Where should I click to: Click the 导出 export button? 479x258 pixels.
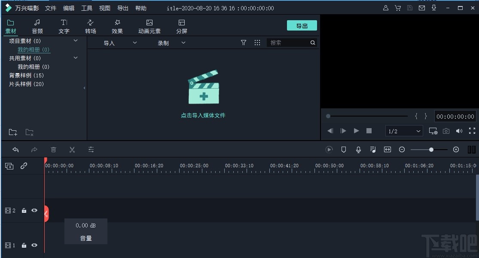pyautogui.click(x=302, y=25)
